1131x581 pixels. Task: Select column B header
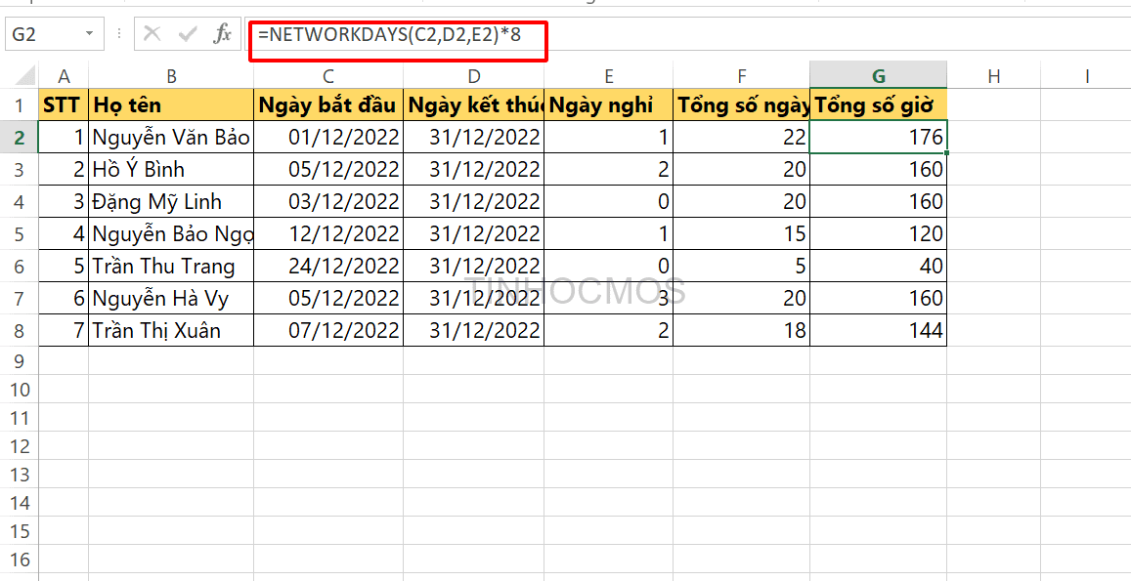171,75
